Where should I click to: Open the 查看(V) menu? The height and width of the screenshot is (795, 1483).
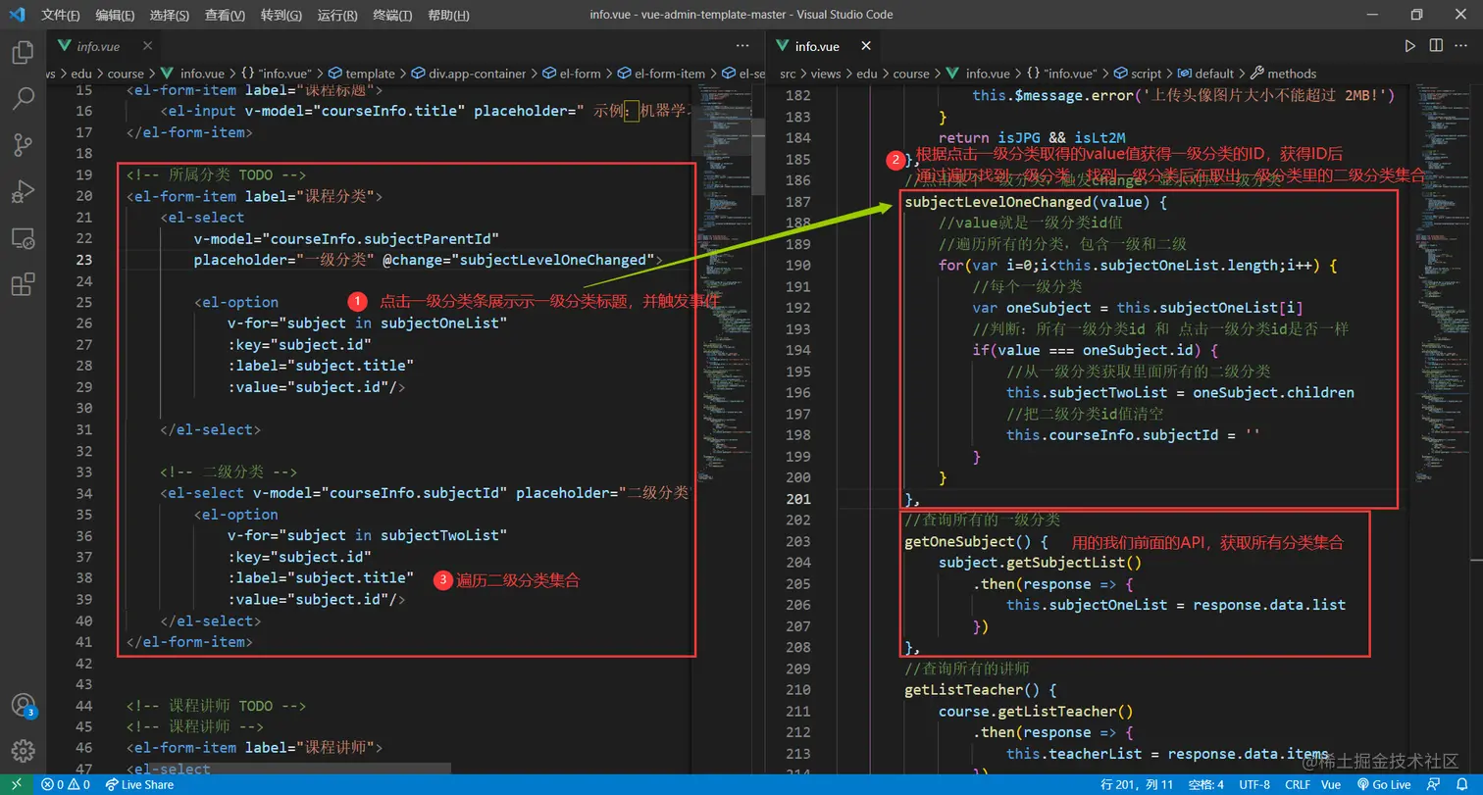(x=226, y=15)
